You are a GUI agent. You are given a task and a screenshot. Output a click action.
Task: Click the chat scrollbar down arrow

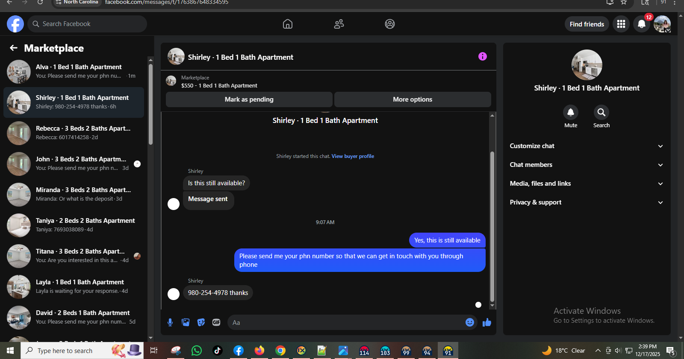click(492, 306)
